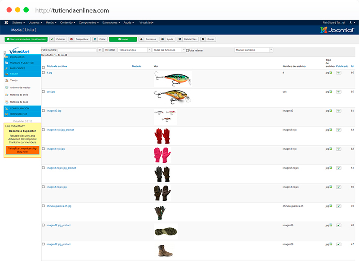
Task: Open the Todos los tipos dropdown
Action: pos(134,50)
